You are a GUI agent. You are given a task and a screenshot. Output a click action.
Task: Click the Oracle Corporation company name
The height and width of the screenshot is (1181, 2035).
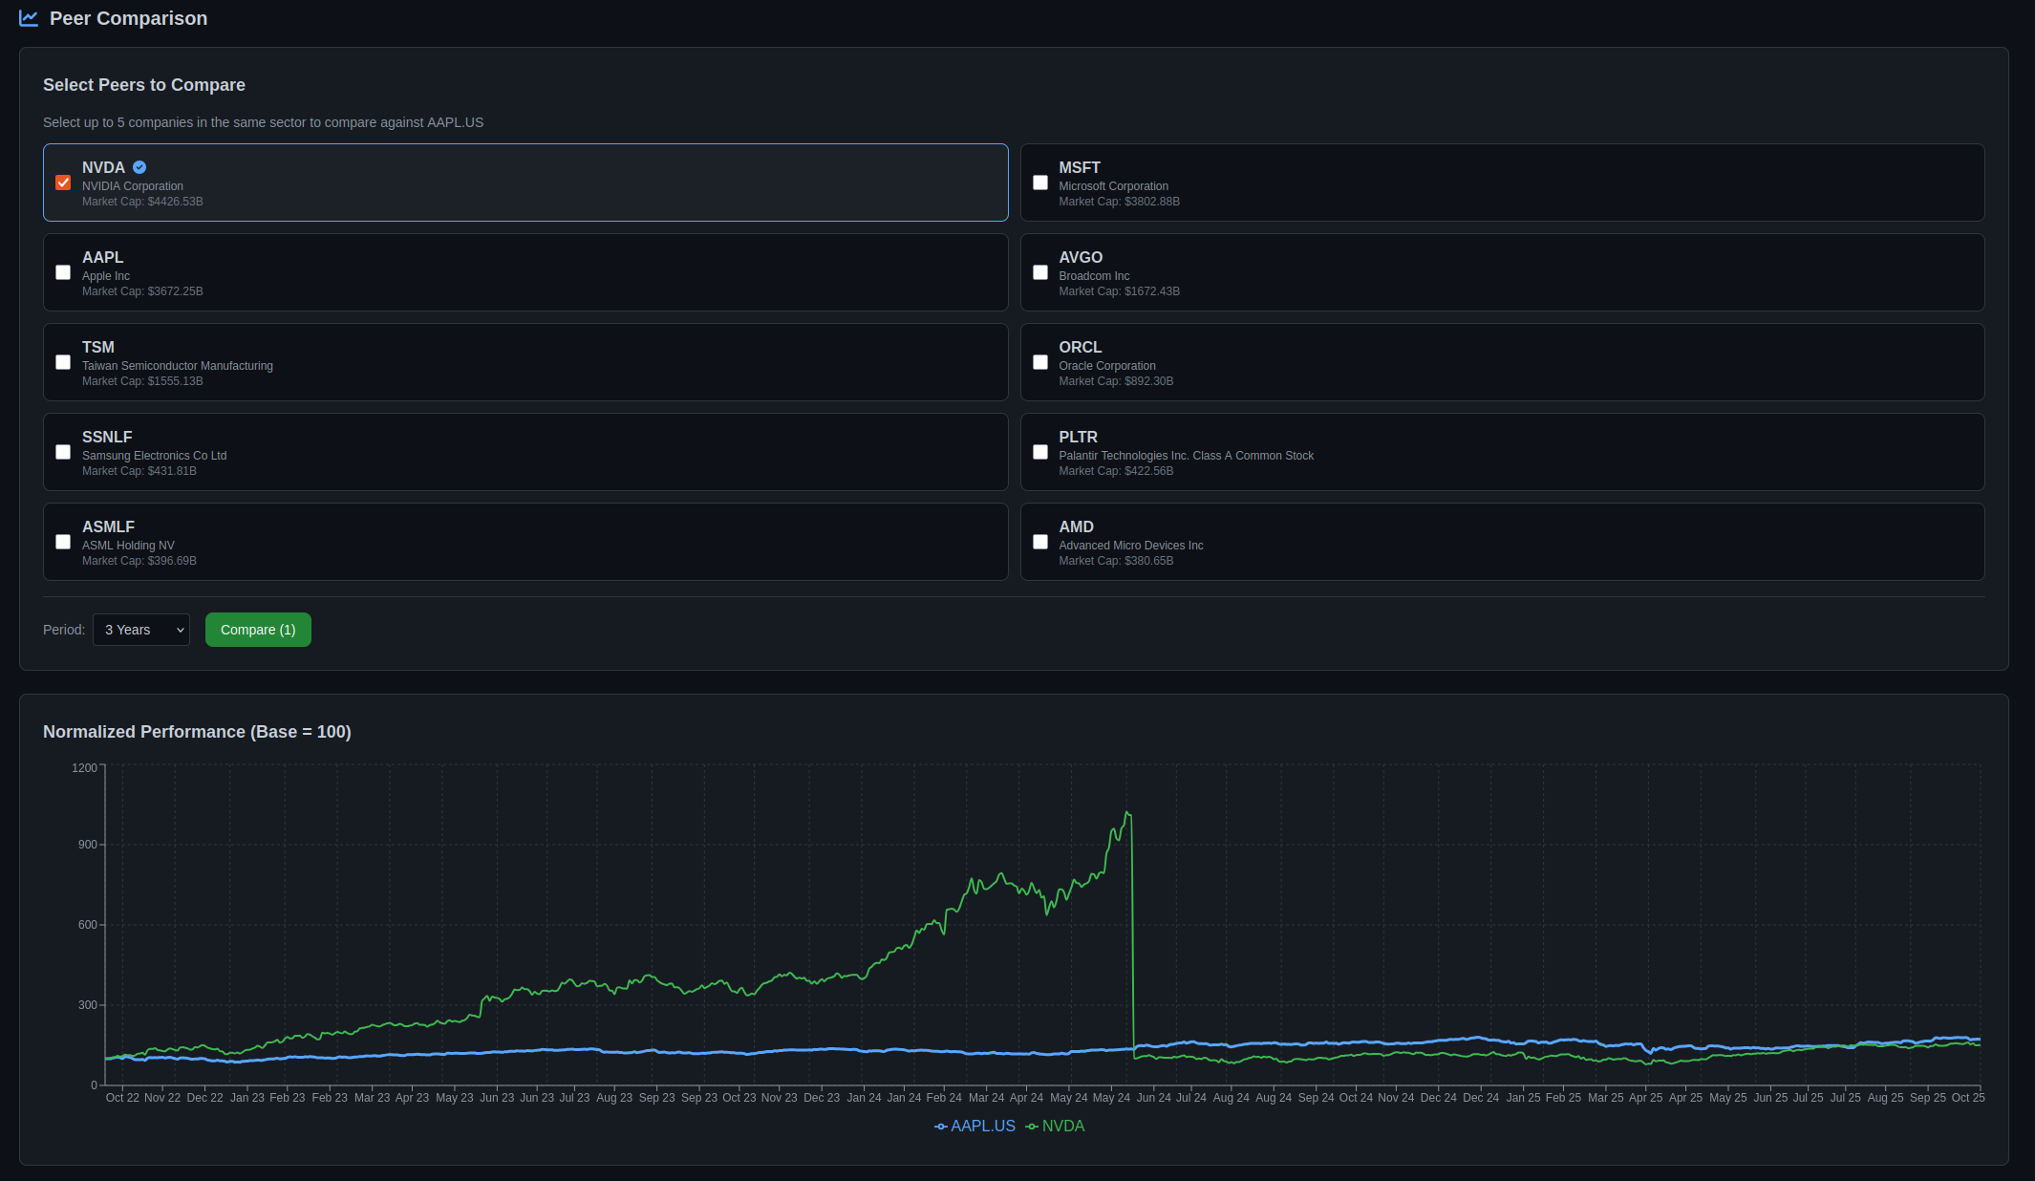click(x=1106, y=366)
